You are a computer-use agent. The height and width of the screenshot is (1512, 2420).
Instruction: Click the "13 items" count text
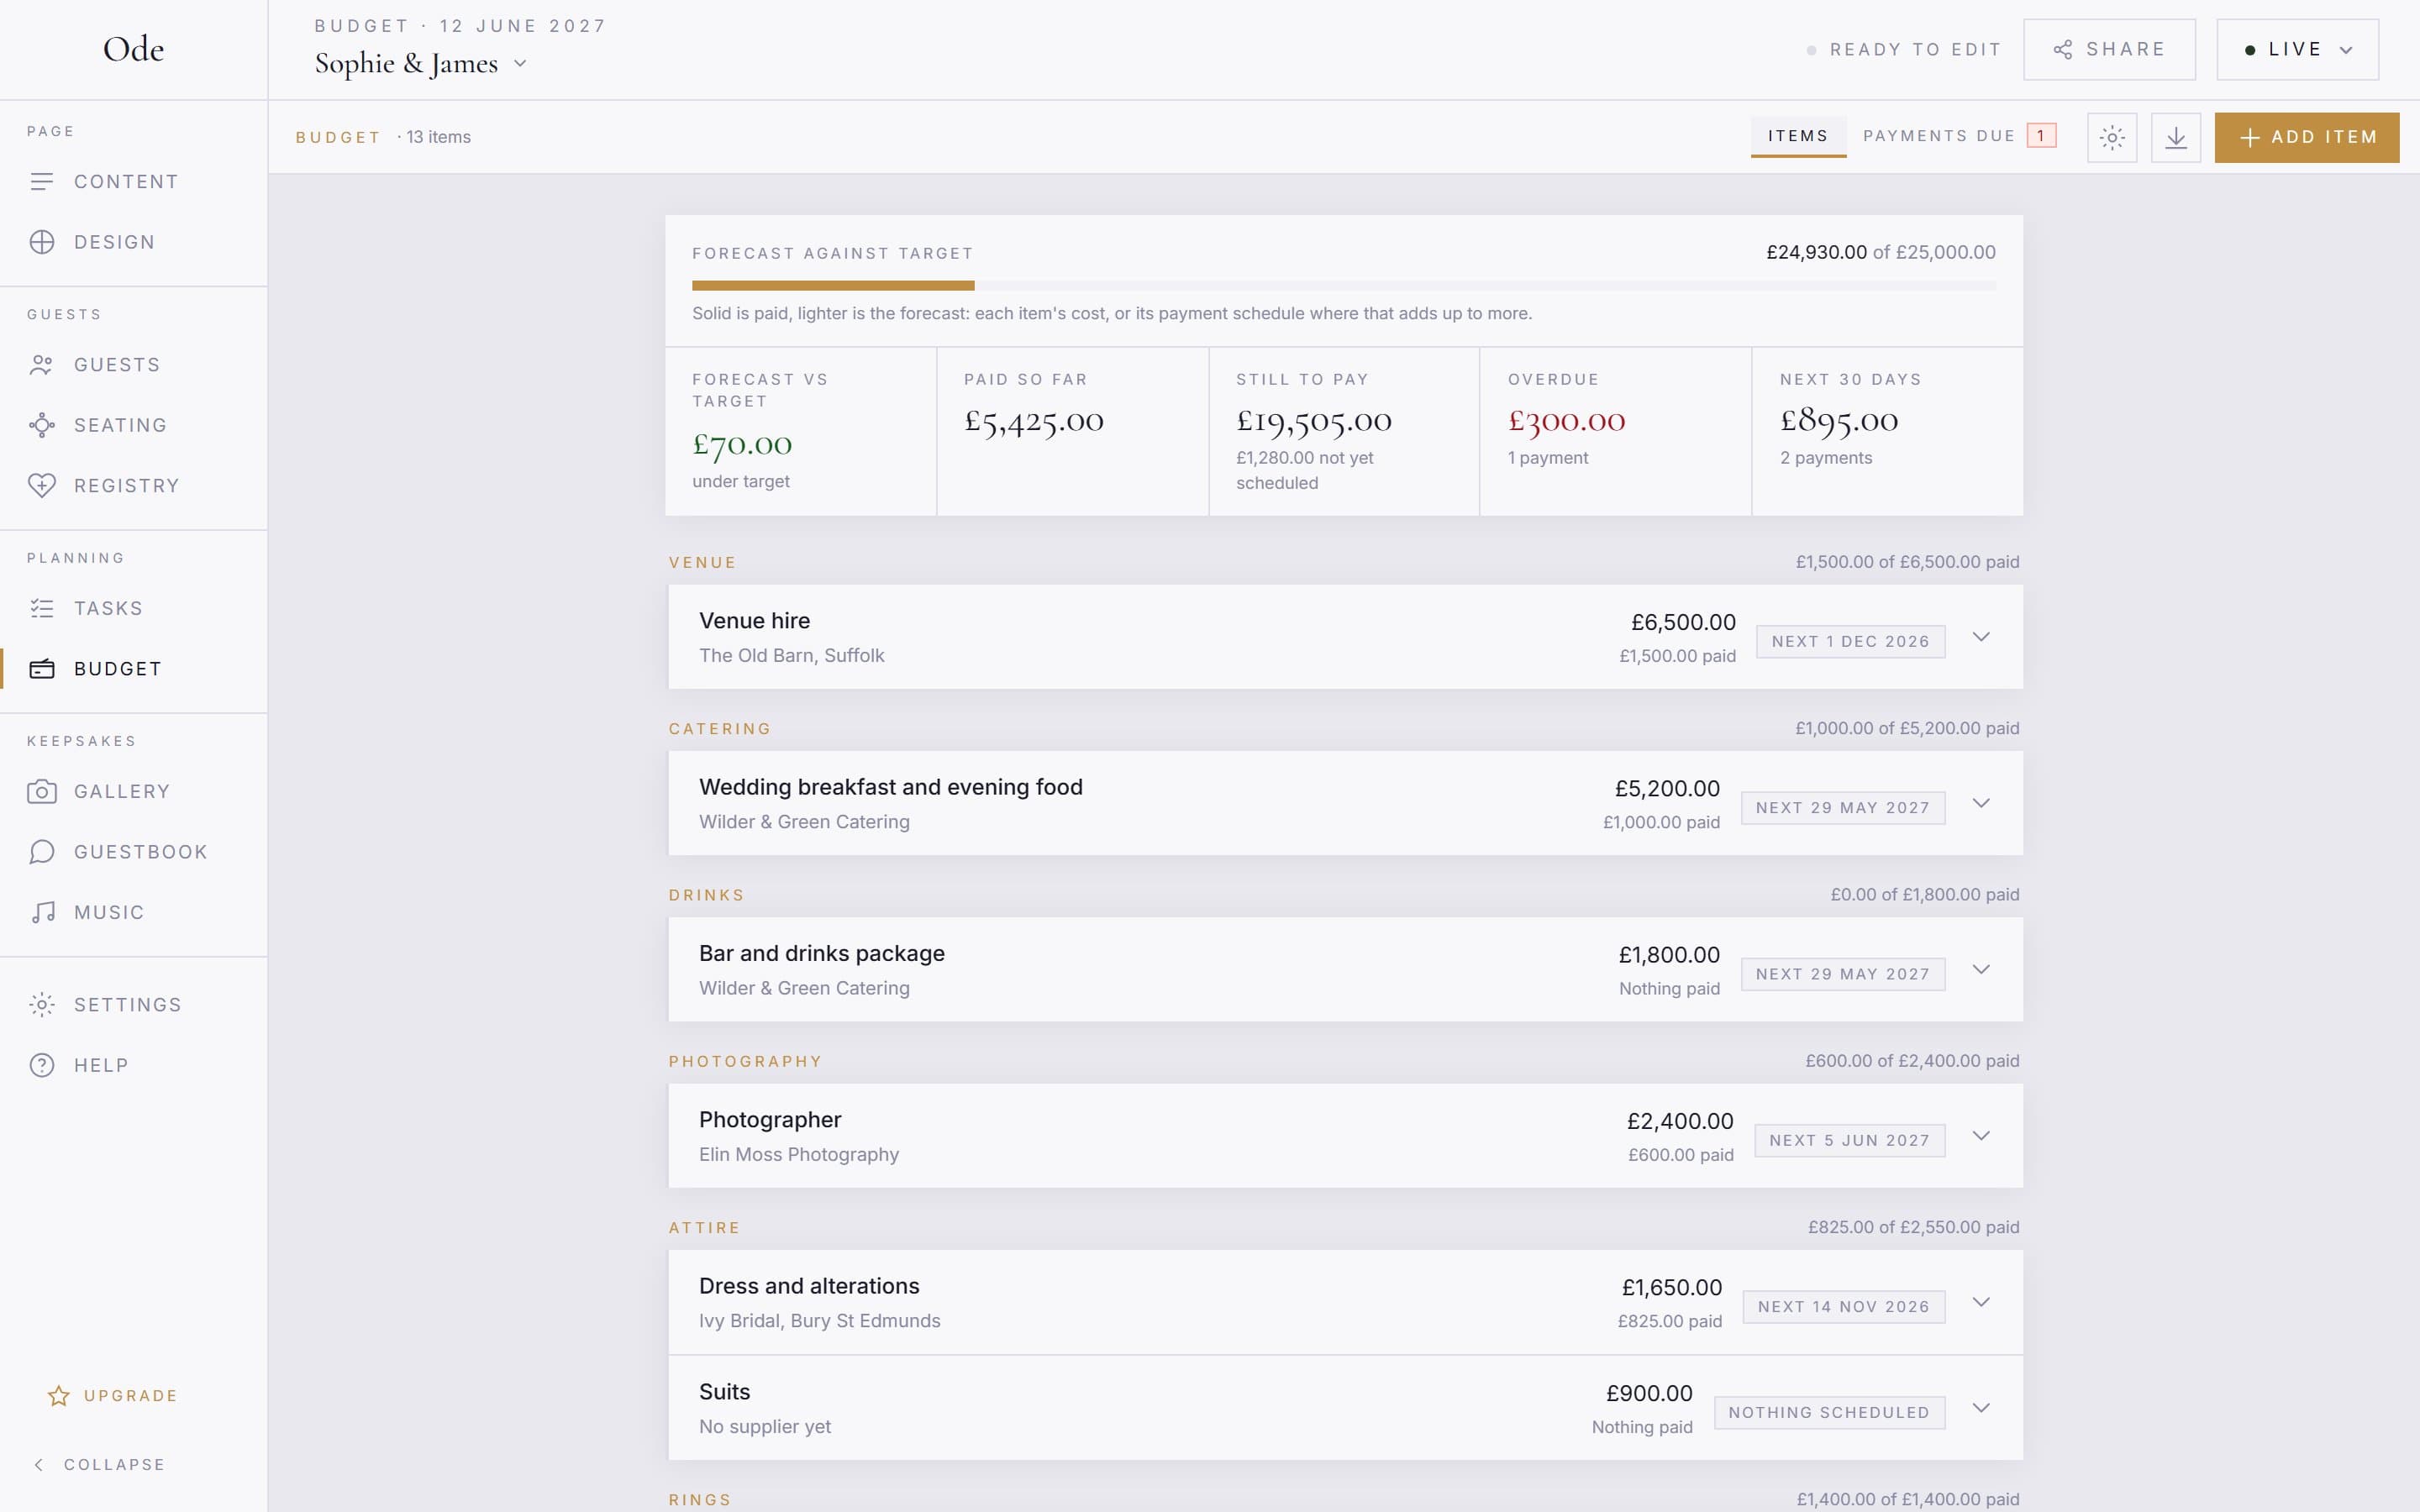[x=438, y=137]
